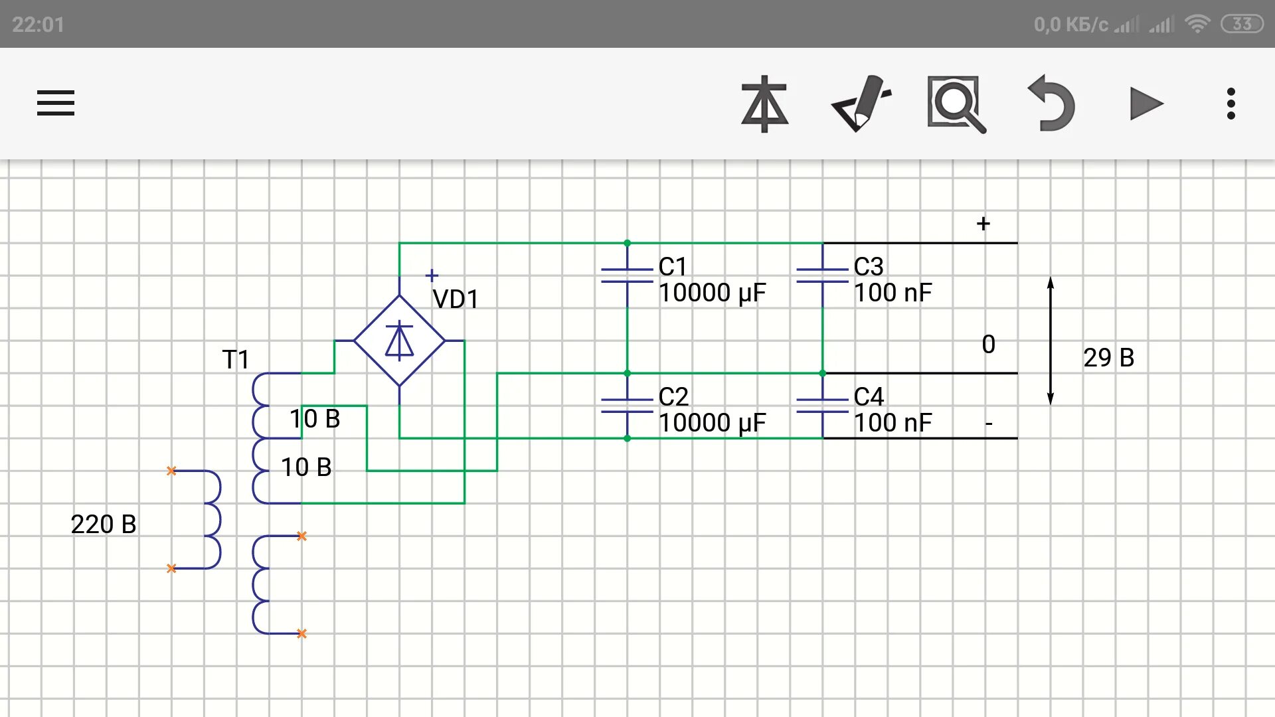Tap the Wi-Fi status icon
The image size is (1275, 717).
1197,25
